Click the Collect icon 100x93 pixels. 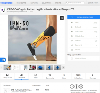[x=72, y=27]
